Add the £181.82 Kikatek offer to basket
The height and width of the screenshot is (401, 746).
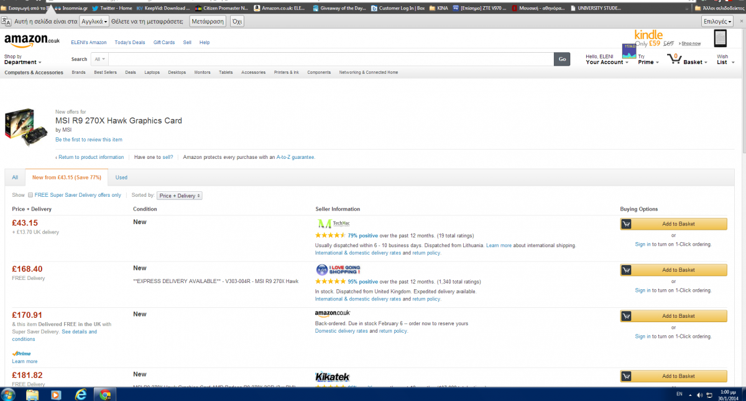(673, 376)
